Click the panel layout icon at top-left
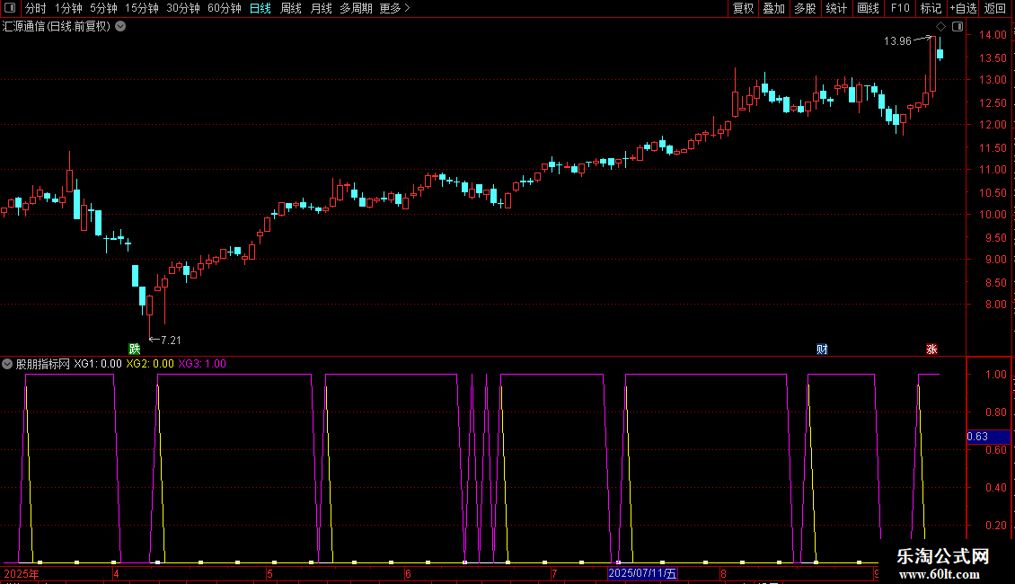 point(10,8)
